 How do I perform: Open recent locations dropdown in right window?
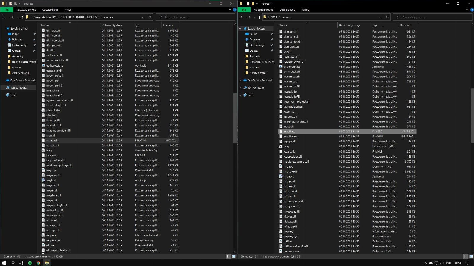254,17
